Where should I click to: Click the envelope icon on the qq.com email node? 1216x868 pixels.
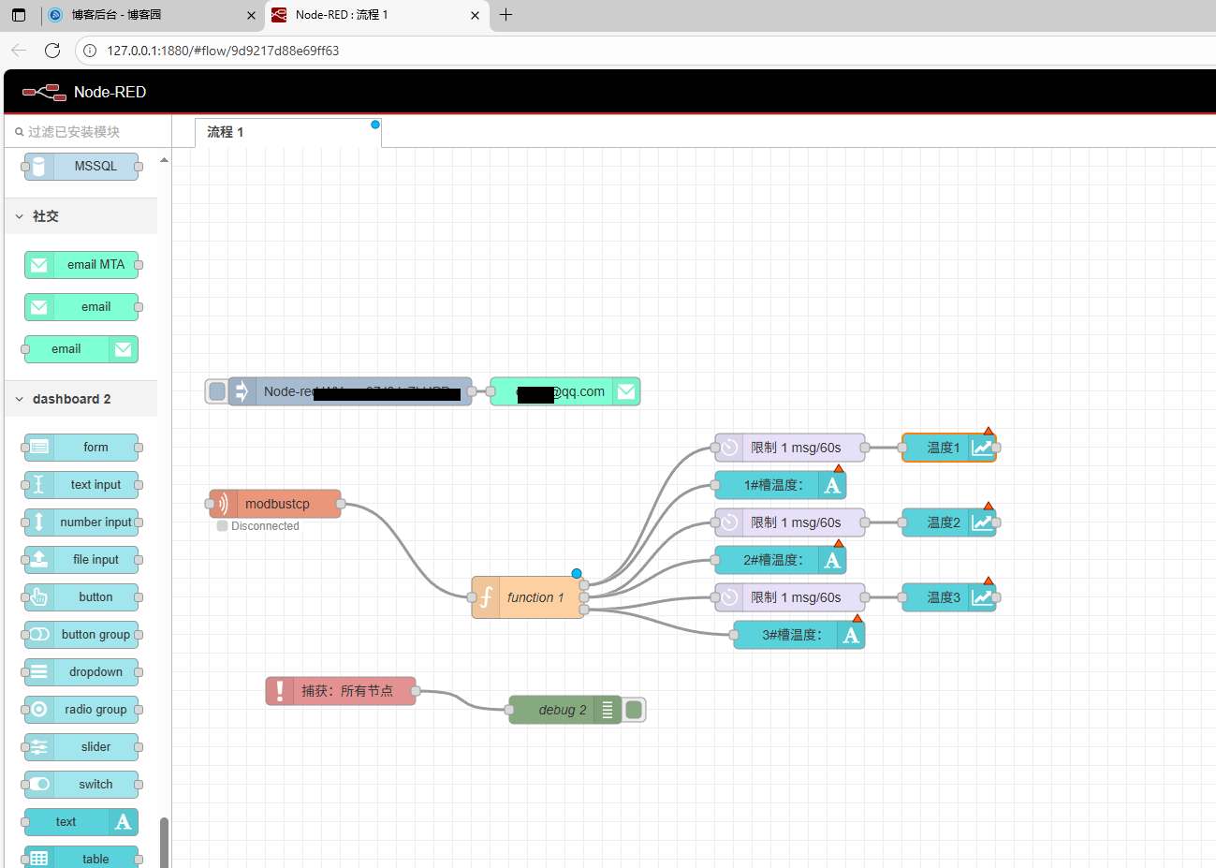tap(626, 391)
